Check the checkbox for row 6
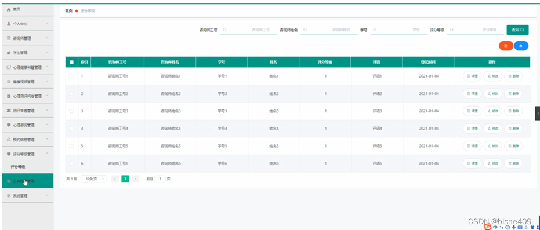This screenshot has width=540, height=230. pyautogui.click(x=71, y=163)
